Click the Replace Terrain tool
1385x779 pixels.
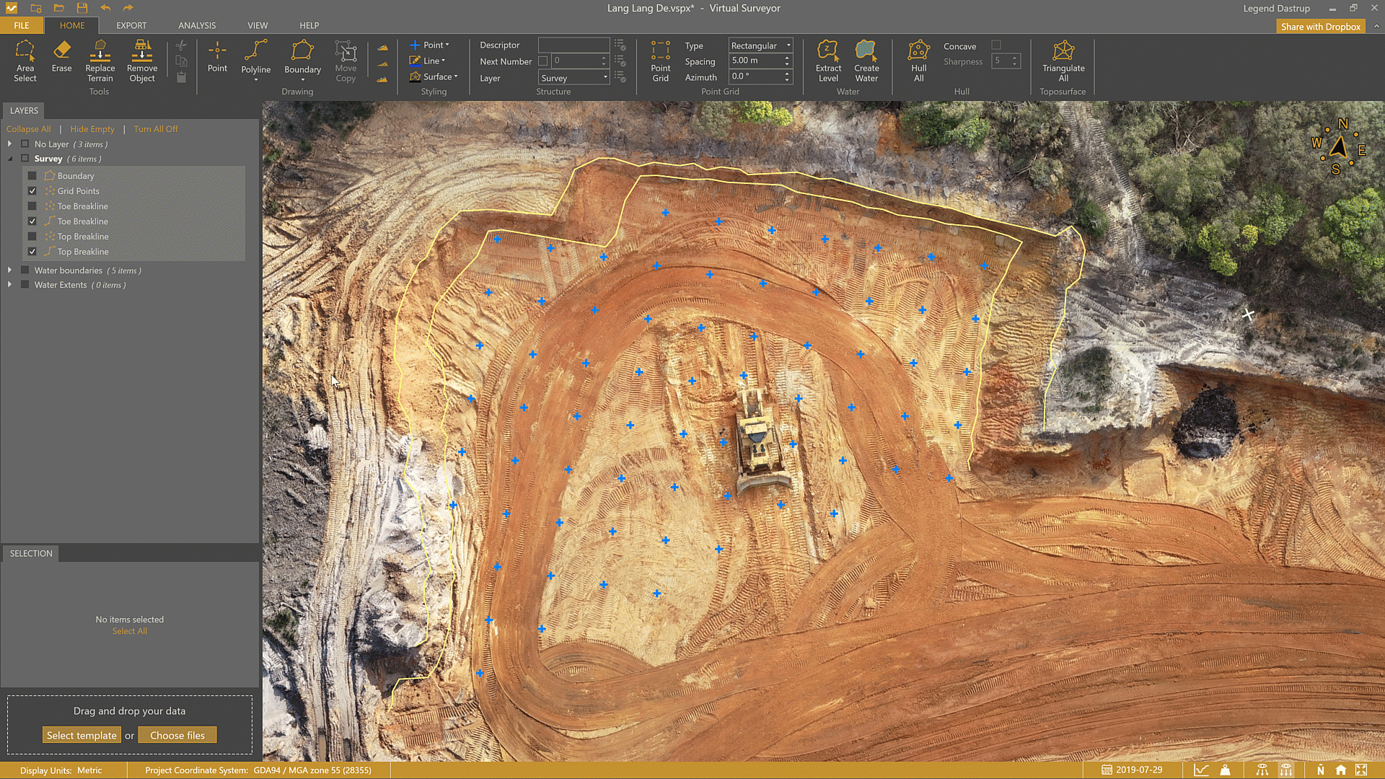point(100,61)
